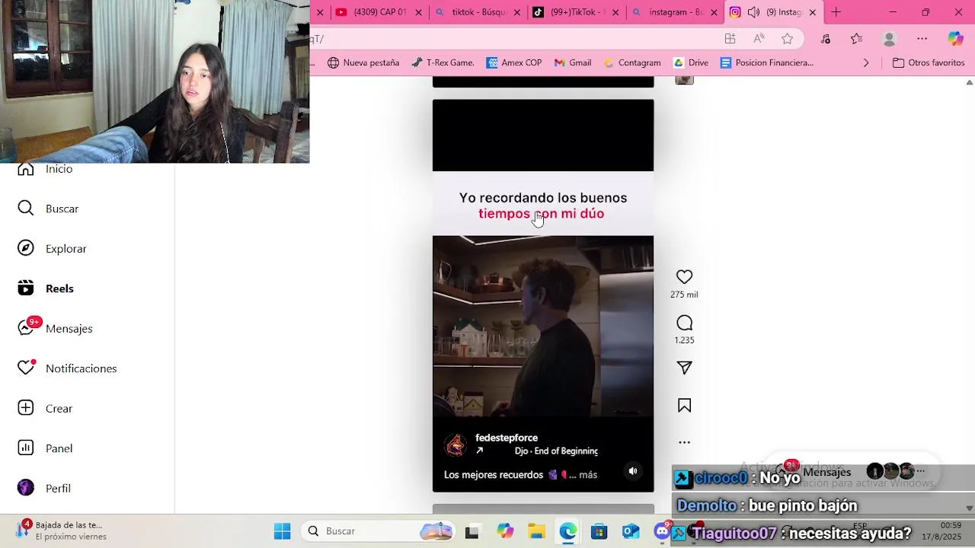
Task: Open Edge settings and more menu
Action: tap(922, 39)
